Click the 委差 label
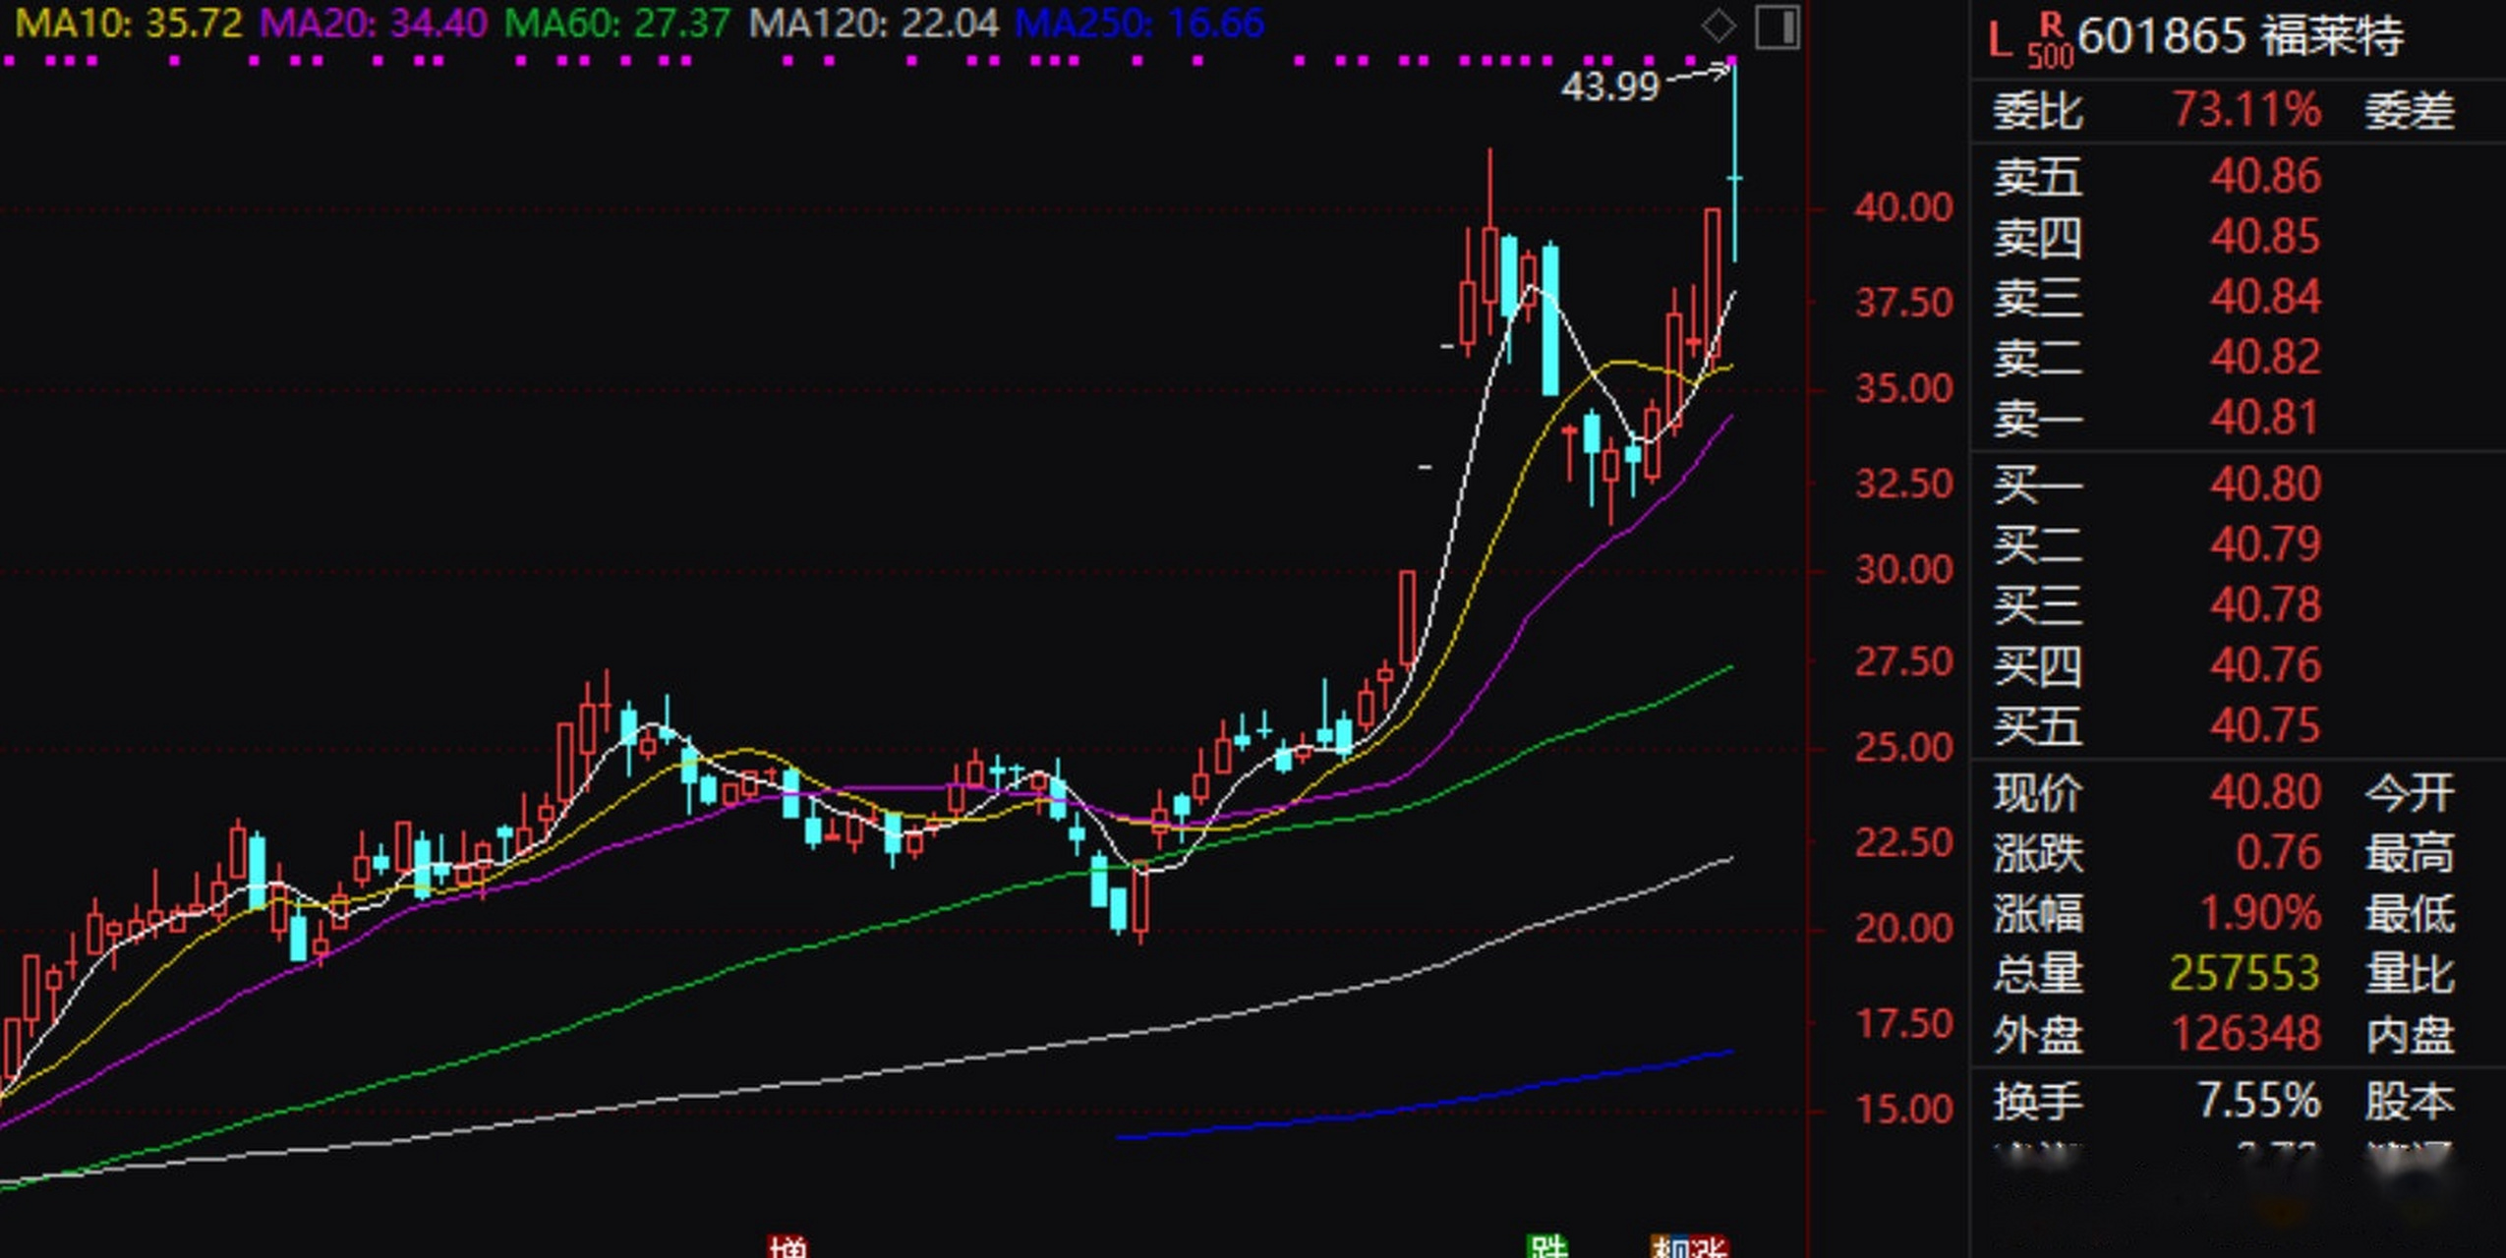The height and width of the screenshot is (1258, 2506). coord(2409,110)
